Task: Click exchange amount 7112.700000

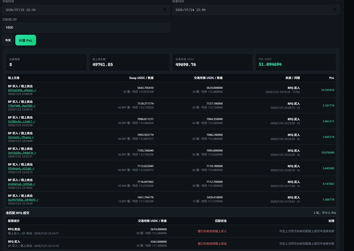Action: point(214,182)
